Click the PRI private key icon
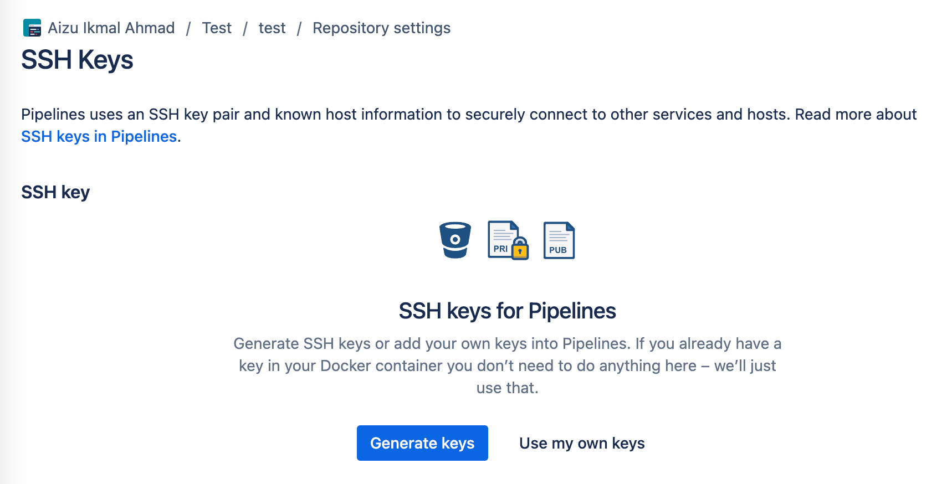Viewport: 952px width, 484px height. coord(508,240)
